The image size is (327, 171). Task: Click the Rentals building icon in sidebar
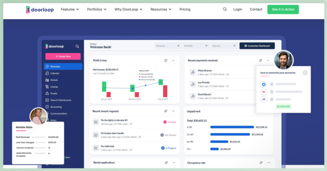47,80
